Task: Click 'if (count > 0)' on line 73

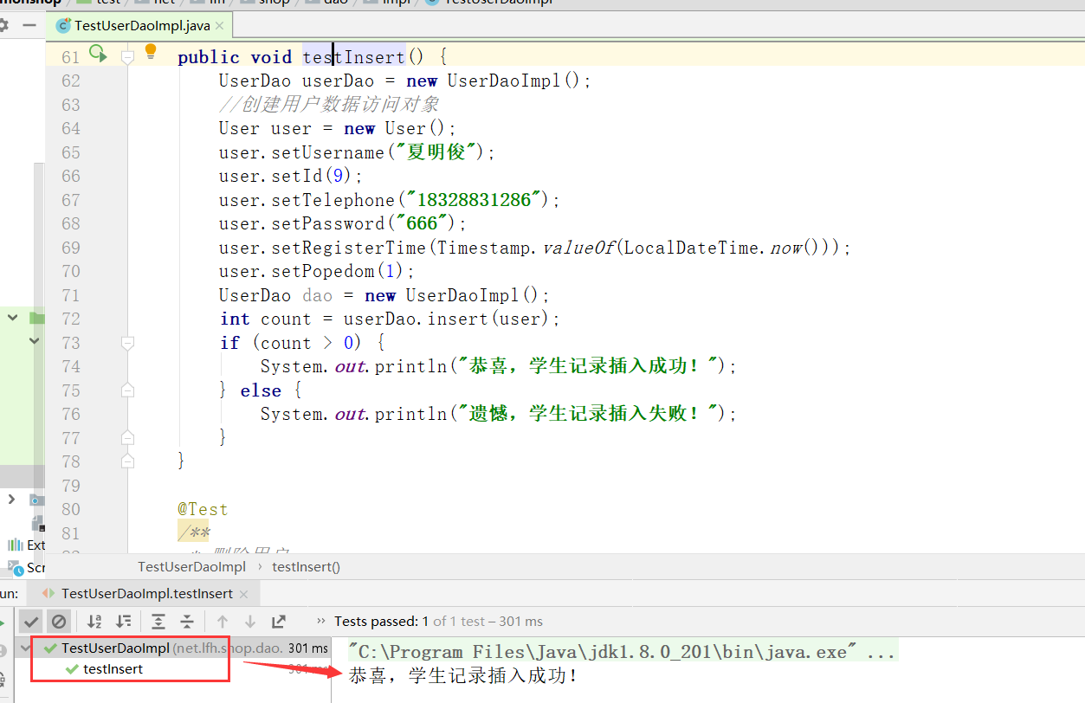Action: (291, 343)
